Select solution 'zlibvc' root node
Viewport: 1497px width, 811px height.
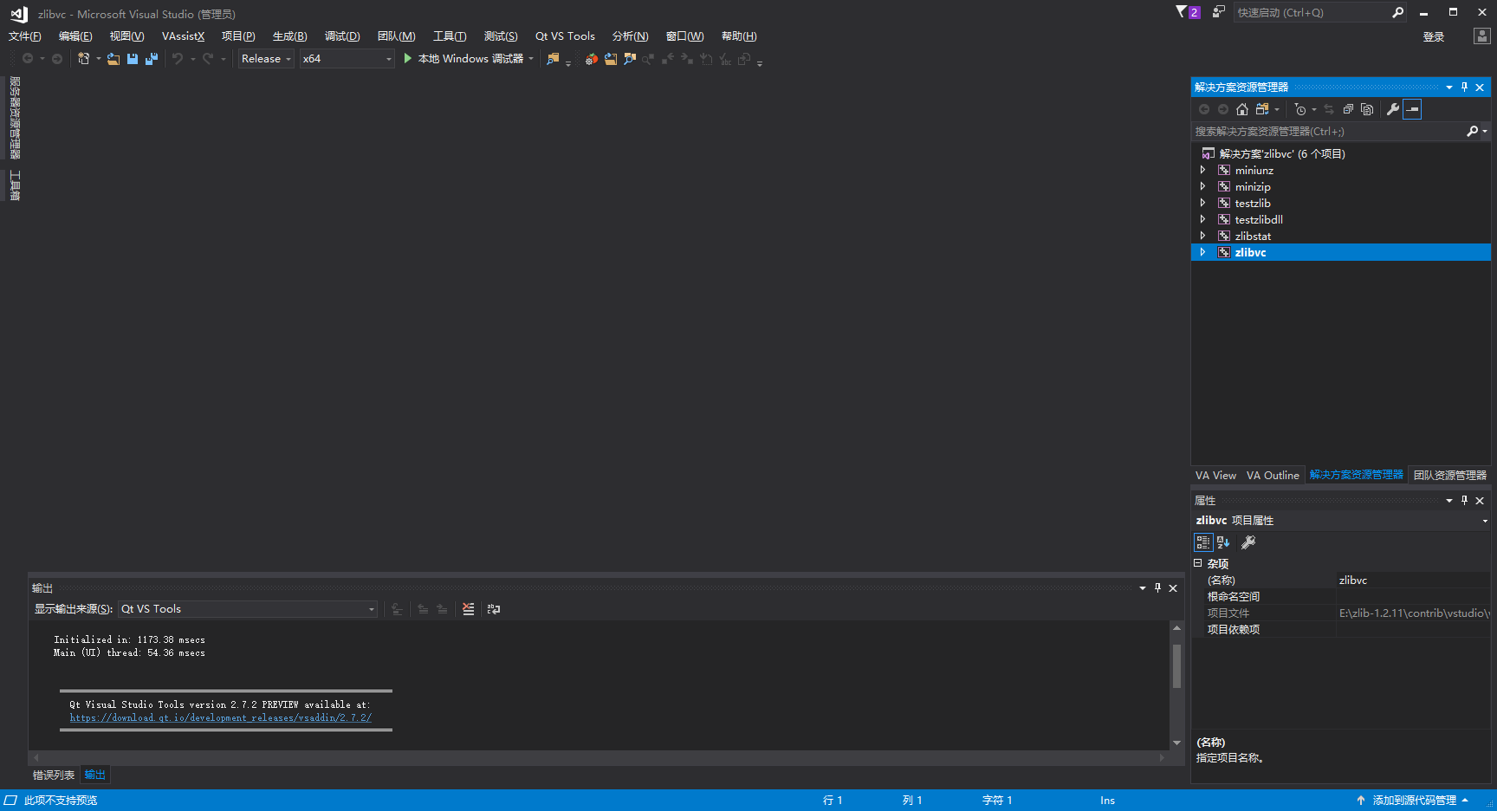1281,154
